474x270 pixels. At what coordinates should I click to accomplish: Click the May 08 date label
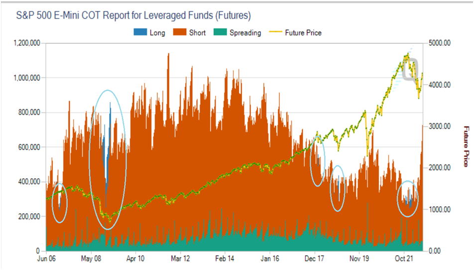(x=91, y=259)
